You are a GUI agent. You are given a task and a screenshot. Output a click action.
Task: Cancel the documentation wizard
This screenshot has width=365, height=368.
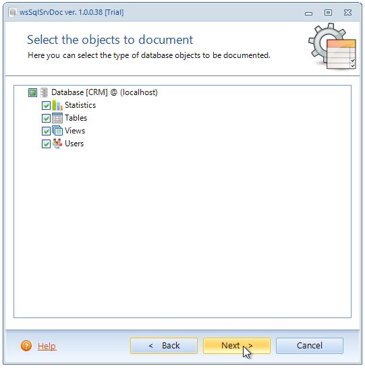pyautogui.click(x=310, y=346)
